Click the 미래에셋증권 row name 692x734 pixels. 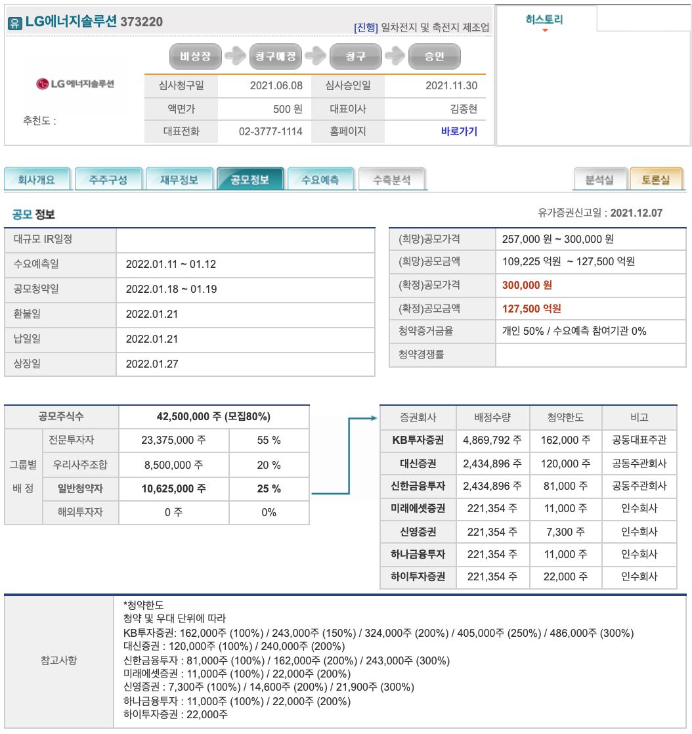[418, 508]
